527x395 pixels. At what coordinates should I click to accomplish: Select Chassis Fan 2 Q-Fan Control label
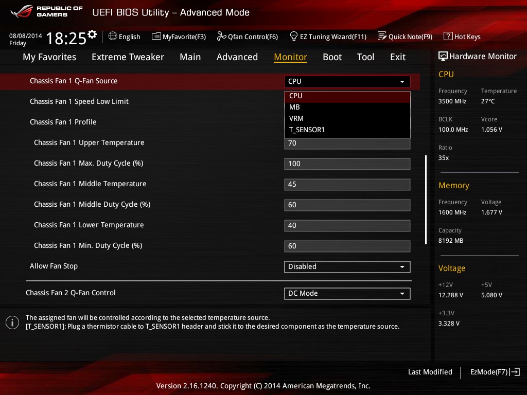[x=71, y=293]
